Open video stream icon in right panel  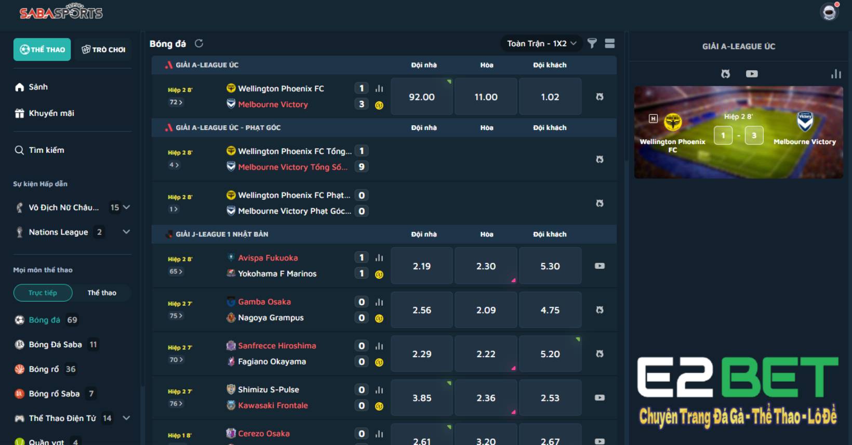pos(752,74)
